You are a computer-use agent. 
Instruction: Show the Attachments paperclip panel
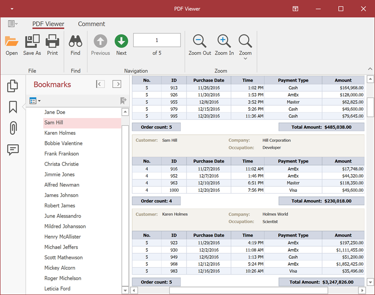[x=13, y=128]
